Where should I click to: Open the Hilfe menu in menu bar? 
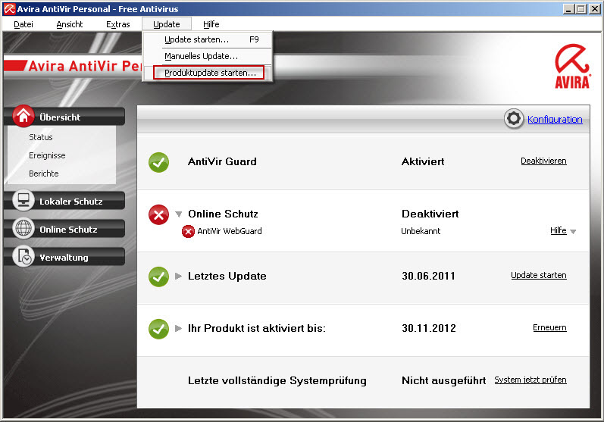coord(211,24)
